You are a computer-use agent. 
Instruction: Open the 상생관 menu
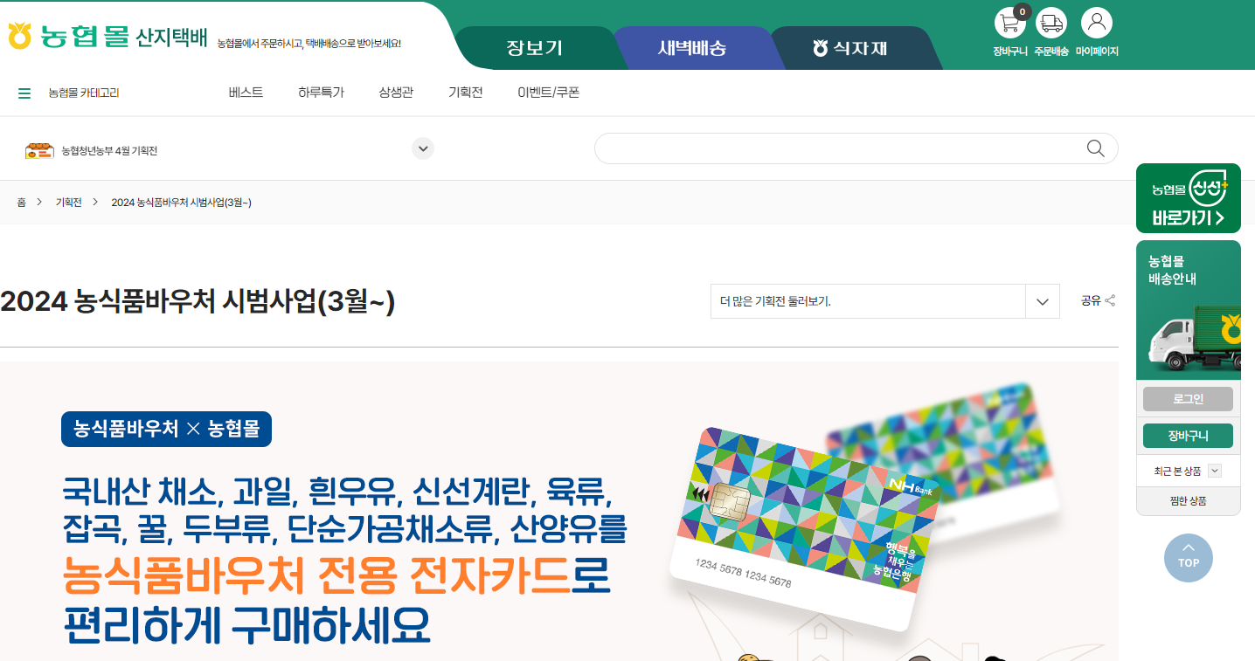(x=396, y=93)
